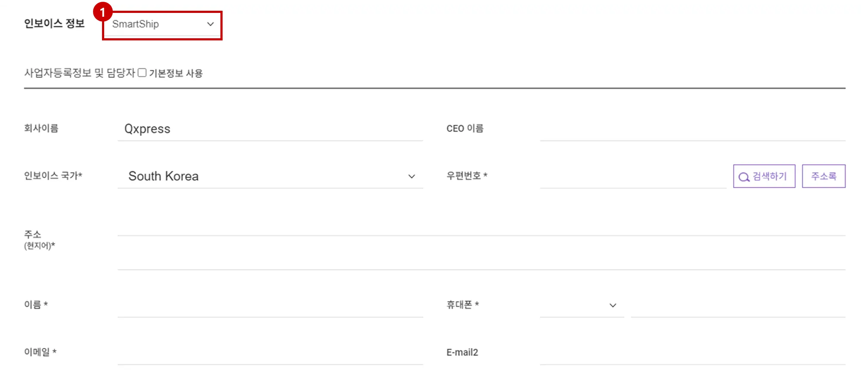Open the 인보이스 국가 South Korea dropdown
Screen dimensions: 861x381
click(x=270, y=176)
